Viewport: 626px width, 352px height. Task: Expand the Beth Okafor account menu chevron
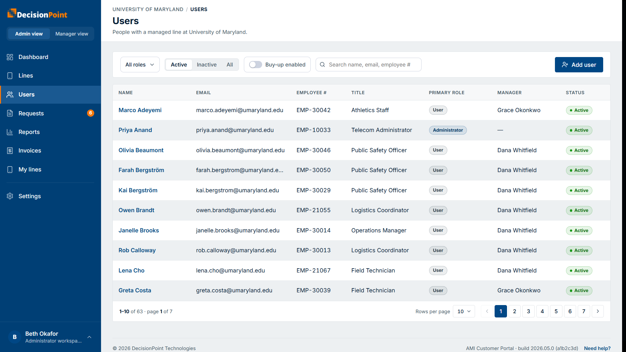[x=89, y=337]
